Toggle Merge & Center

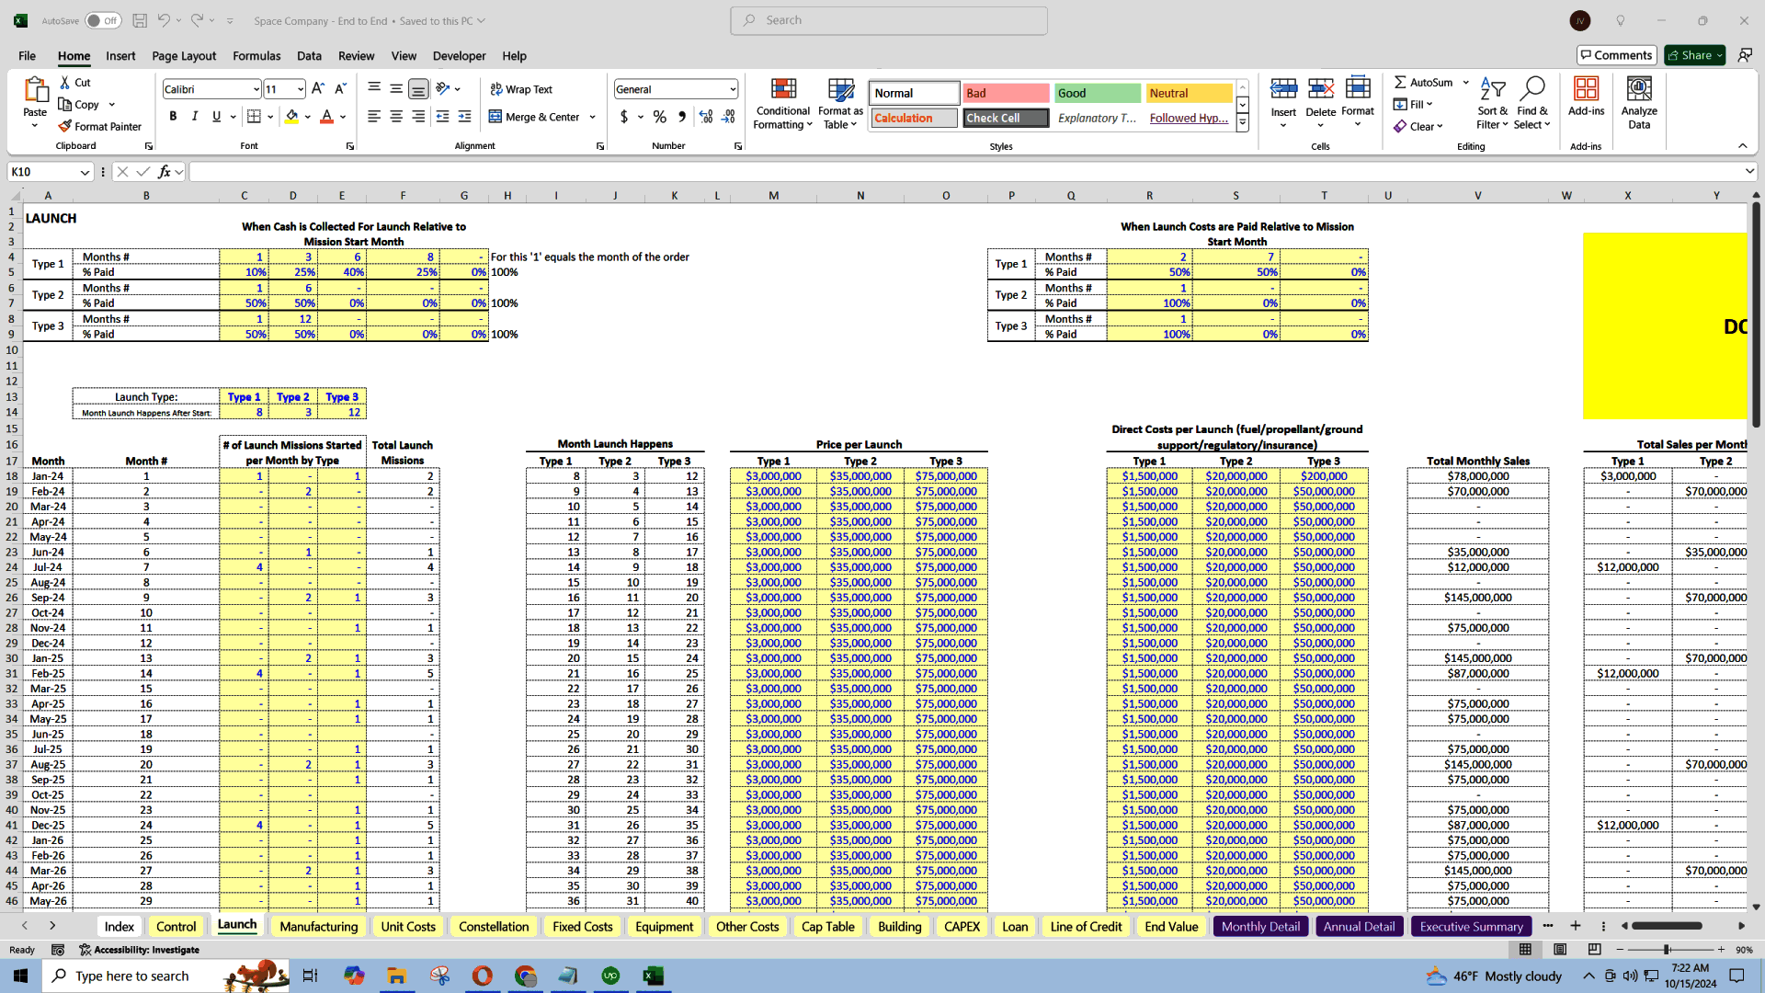(x=534, y=117)
